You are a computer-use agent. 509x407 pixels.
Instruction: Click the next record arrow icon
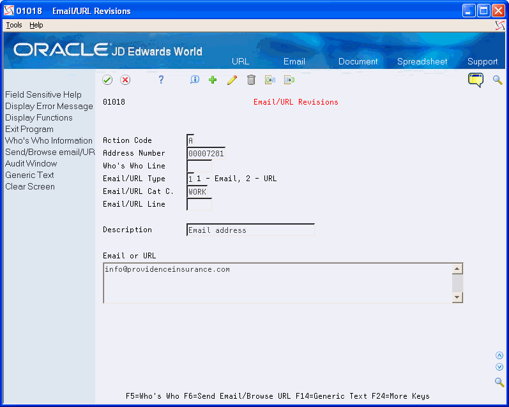click(289, 80)
